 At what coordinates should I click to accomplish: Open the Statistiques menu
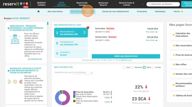click(160, 11)
